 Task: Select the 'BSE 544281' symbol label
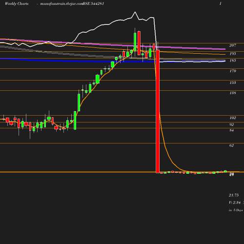[93, 3]
